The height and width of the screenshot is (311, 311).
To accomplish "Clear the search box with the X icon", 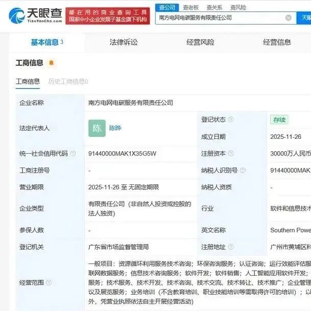I will tap(289, 18).
